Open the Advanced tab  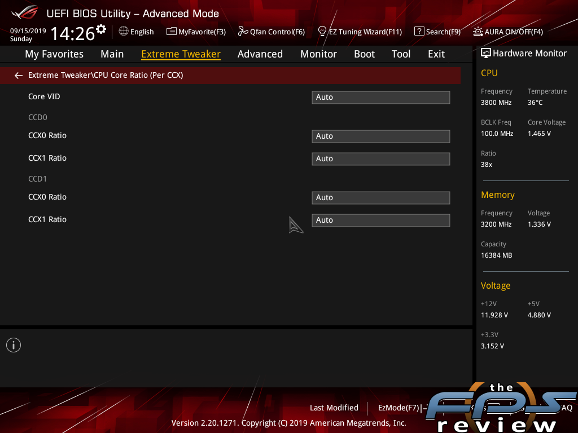(x=260, y=54)
